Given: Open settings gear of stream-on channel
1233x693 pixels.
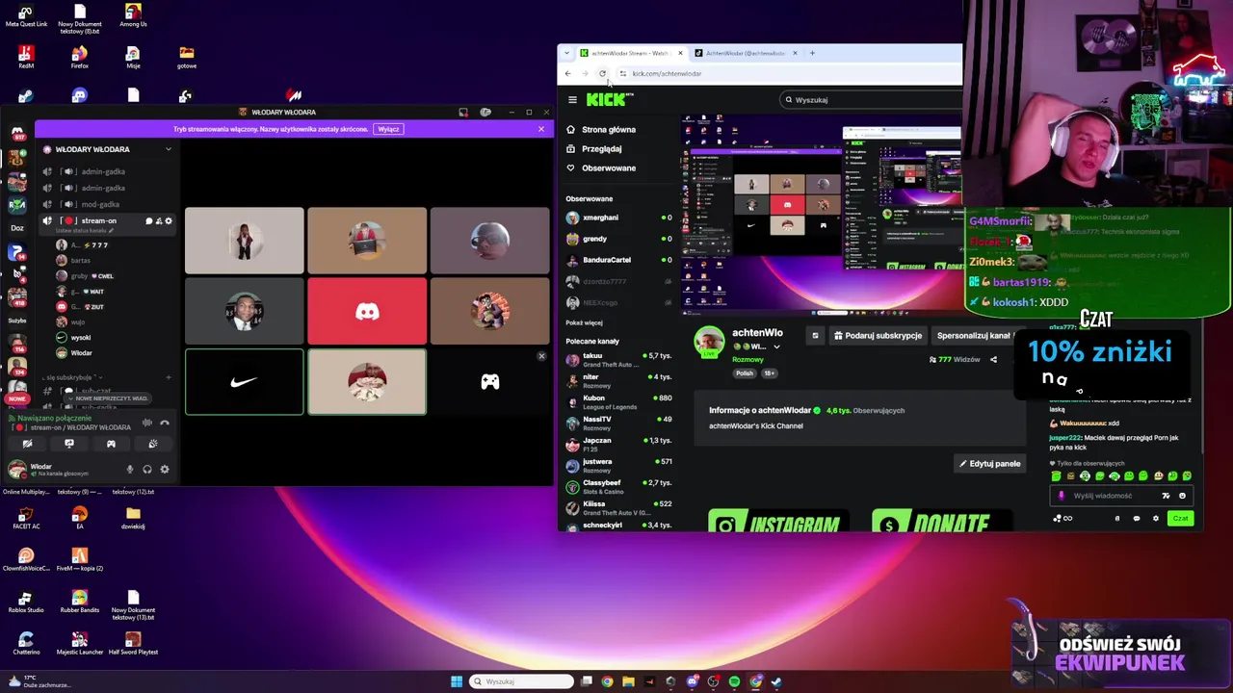Looking at the screenshot, I should (x=169, y=221).
